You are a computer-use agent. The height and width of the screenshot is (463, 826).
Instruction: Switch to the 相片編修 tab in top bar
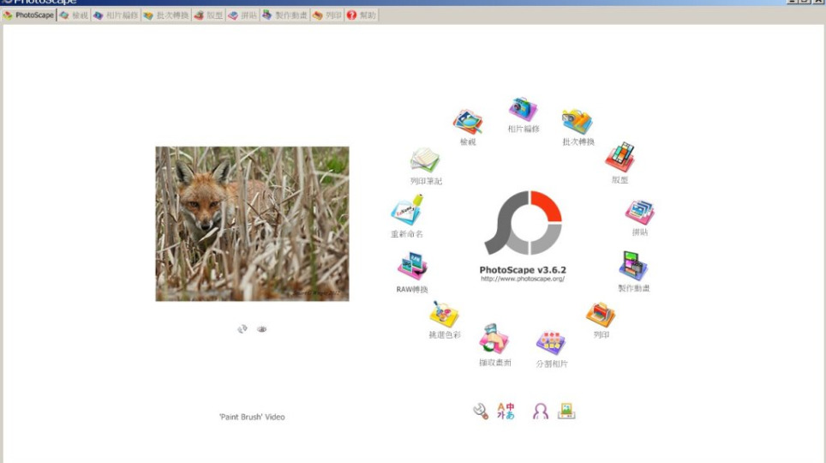[115, 15]
